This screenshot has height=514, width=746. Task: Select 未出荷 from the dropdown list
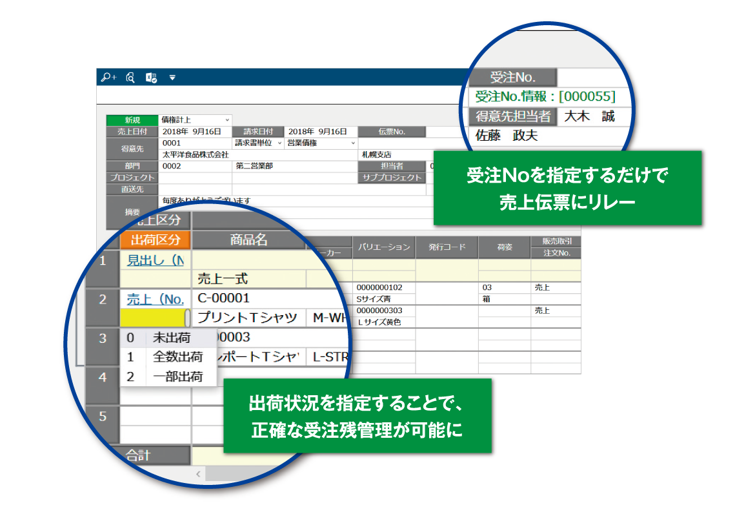click(169, 338)
